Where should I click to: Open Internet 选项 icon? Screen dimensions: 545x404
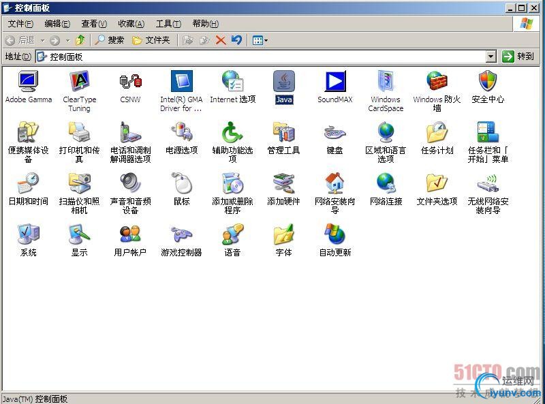[232, 81]
